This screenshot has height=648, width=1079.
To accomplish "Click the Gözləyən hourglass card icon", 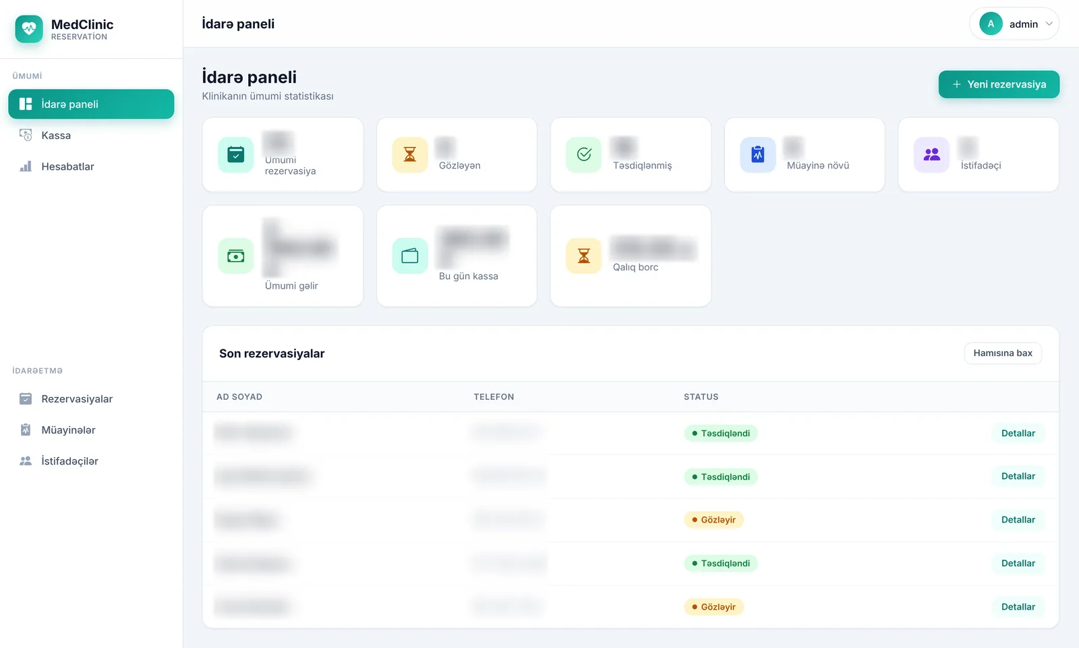I will coord(410,154).
